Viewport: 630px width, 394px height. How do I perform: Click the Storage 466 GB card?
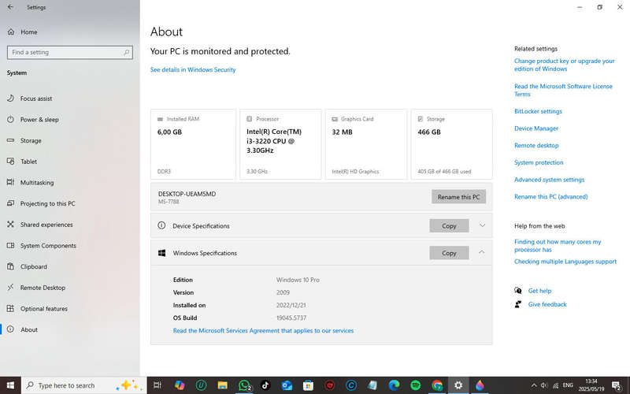[451, 144]
